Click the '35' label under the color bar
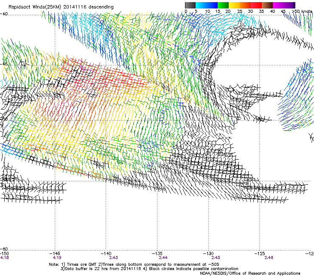The height and width of the screenshot is (276, 314). (261, 11)
